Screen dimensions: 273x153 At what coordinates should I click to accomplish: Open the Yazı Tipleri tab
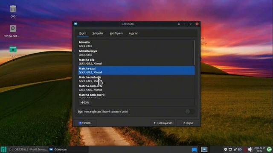[x=116, y=33]
